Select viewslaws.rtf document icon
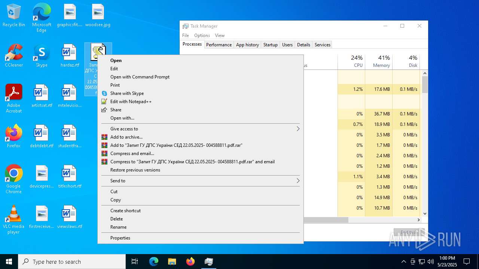The image size is (479, 269). point(70,217)
